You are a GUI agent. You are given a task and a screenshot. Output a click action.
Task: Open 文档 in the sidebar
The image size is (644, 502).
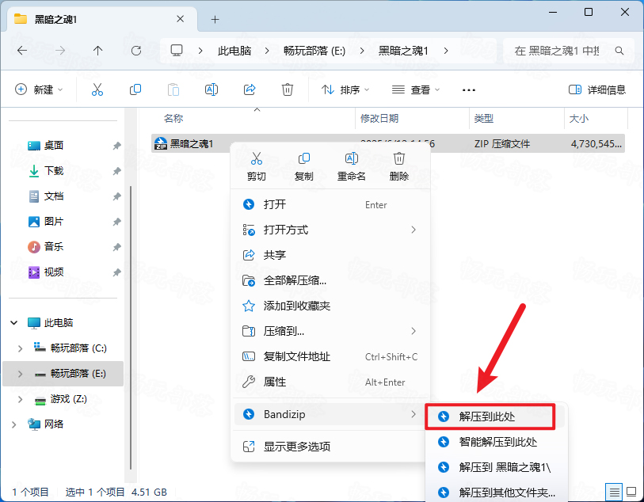pos(53,196)
